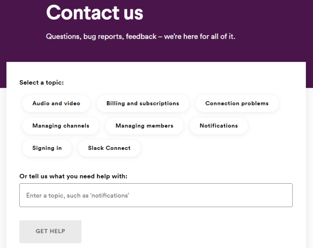Select the Managing channels topic
Screen dimensions: 313x248
[x=61, y=126]
